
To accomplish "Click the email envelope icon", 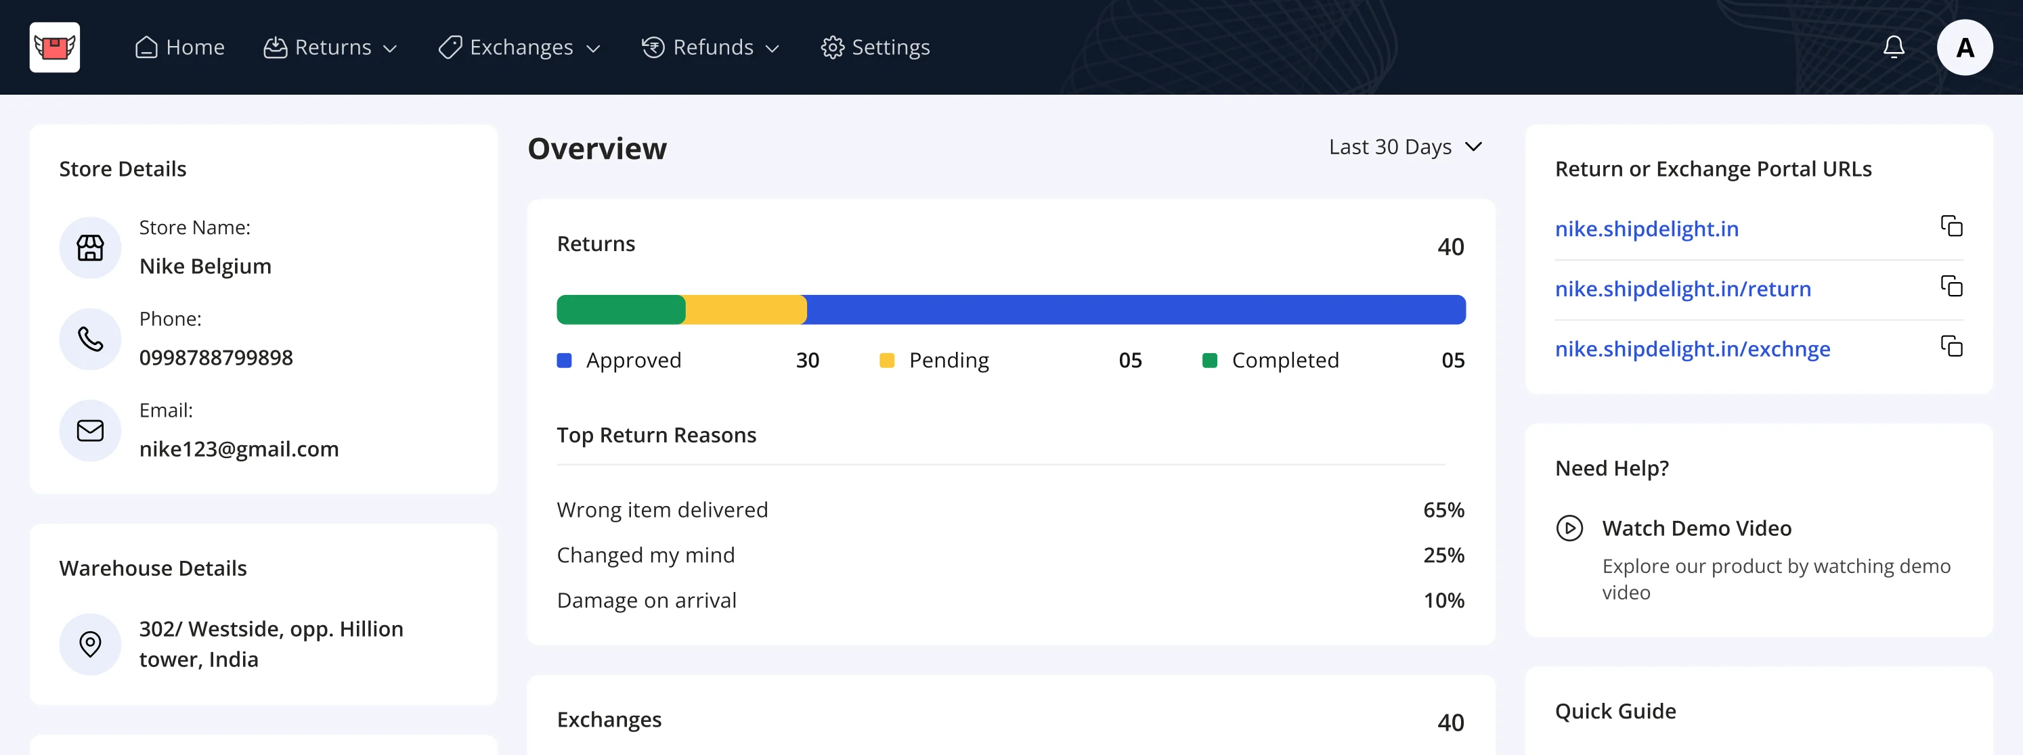I will tap(90, 430).
